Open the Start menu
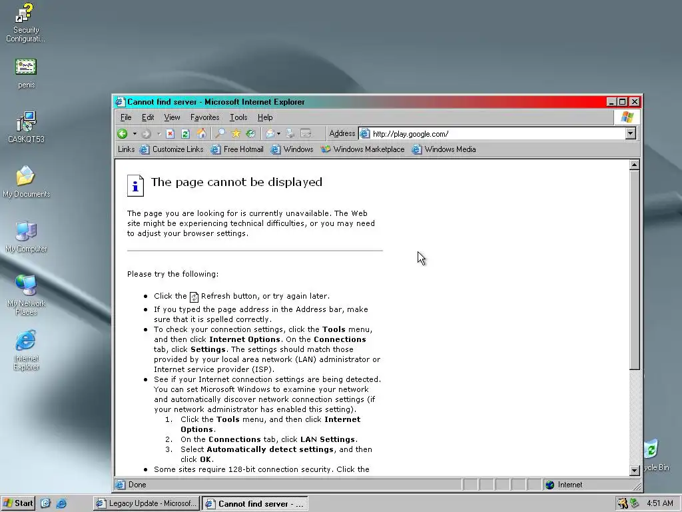The image size is (682, 512). point(18,503)
